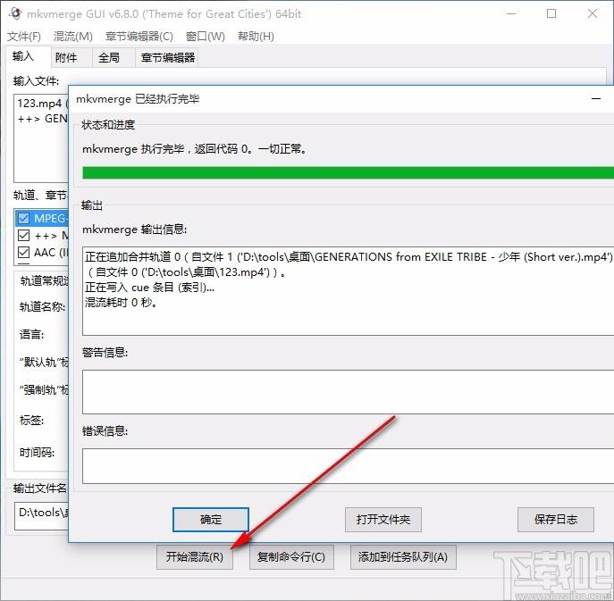Screen dimensions: 614x601
Task: Maximize the main mkvmerge GUI window
Action: pos(551,13)
